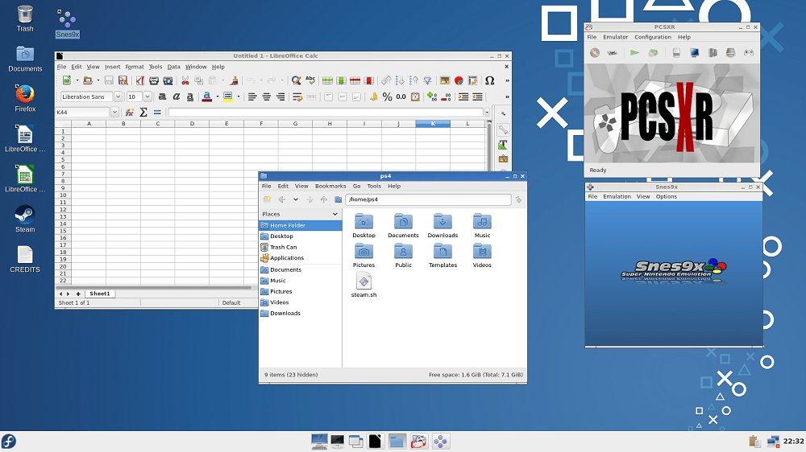Click the green Run BIOS play icon in PCSXR
Image resolution: width=806 pixels, height=452 pixels.
(635, 52)
